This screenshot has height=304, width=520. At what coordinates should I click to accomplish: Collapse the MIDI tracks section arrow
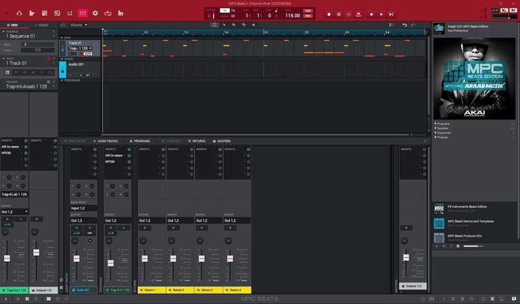pyautogui.click(x=62, y=38)
